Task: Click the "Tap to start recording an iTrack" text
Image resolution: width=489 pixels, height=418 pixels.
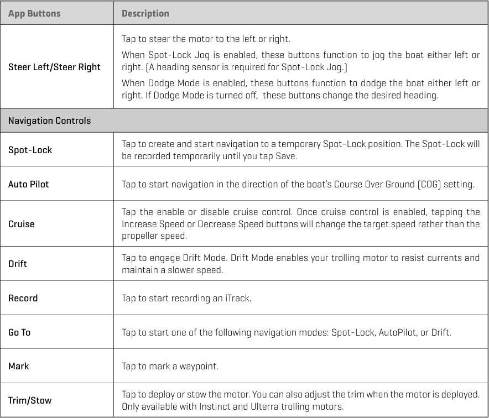Action: 186,299
